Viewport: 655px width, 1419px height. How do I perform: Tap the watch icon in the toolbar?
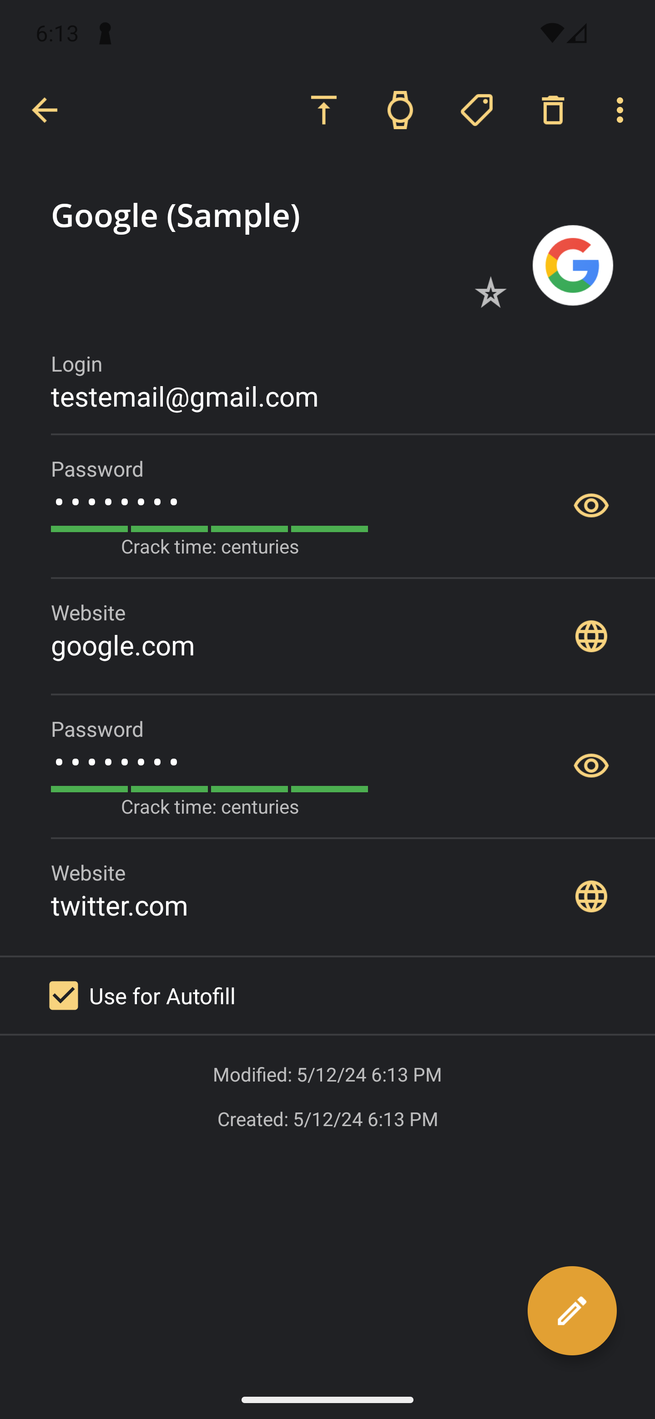[x=400, y=110]
